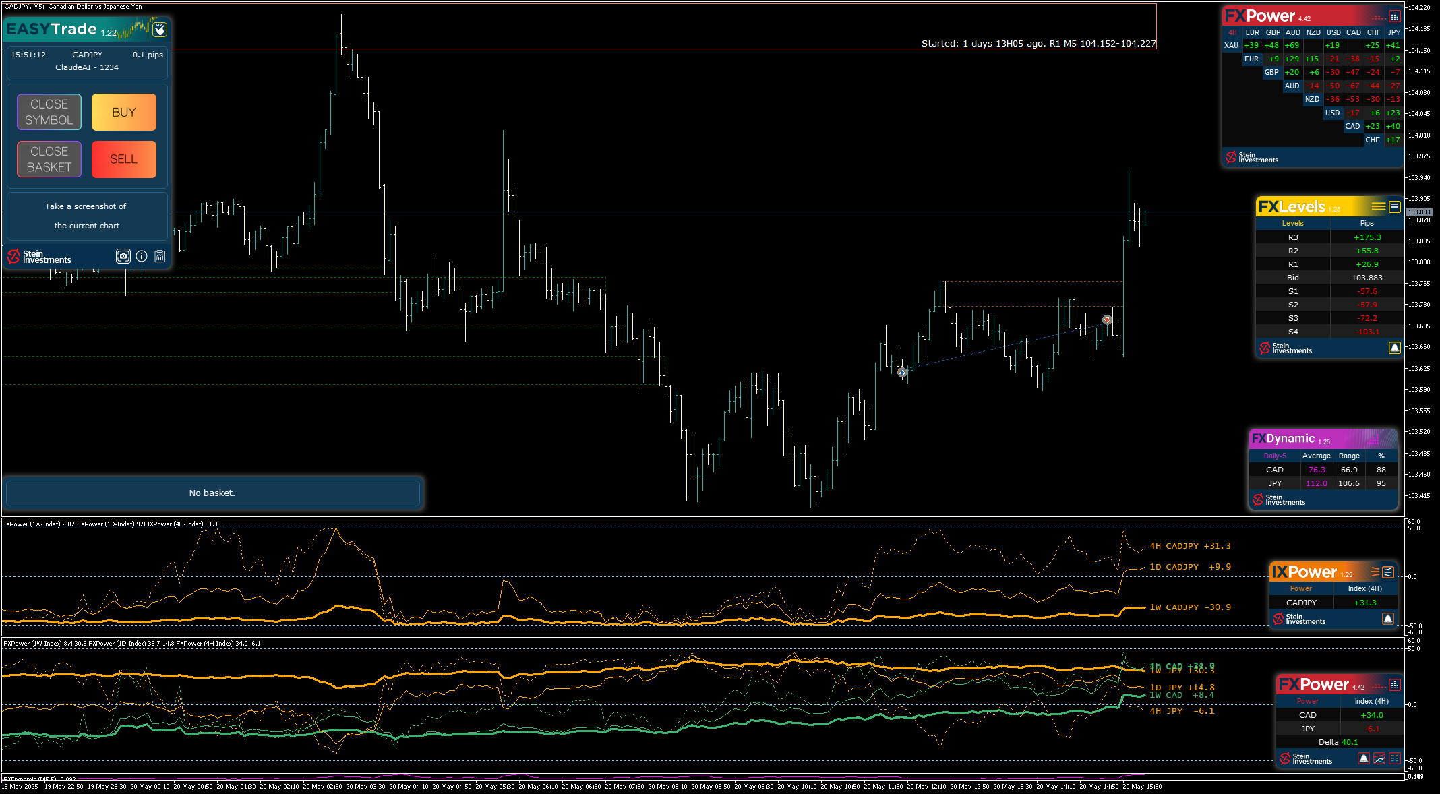This screenshot has width=1440, height=794.
Task: Click the screenshot camera icon in EASYTrade
Action: point(123,256)
